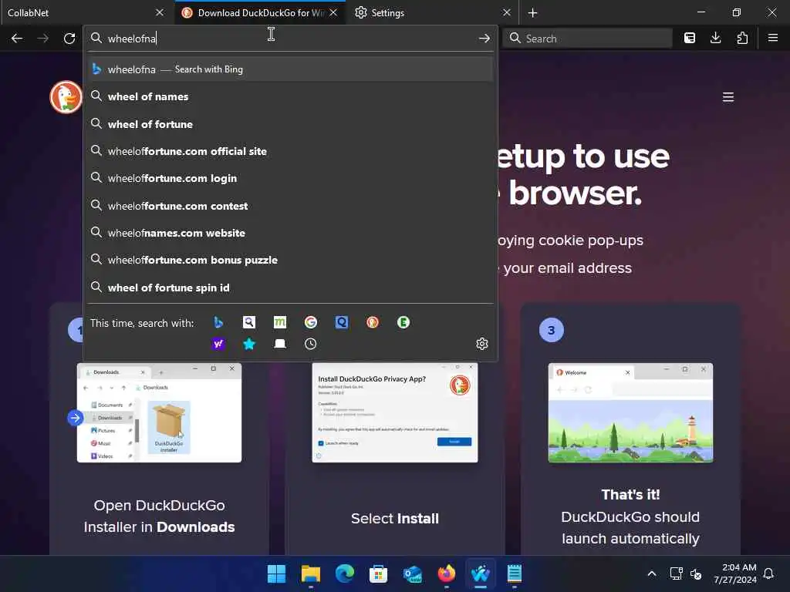Screen dimensions: 790x592
Task: Close the CollabNet tab
Action: pos(160,12)
